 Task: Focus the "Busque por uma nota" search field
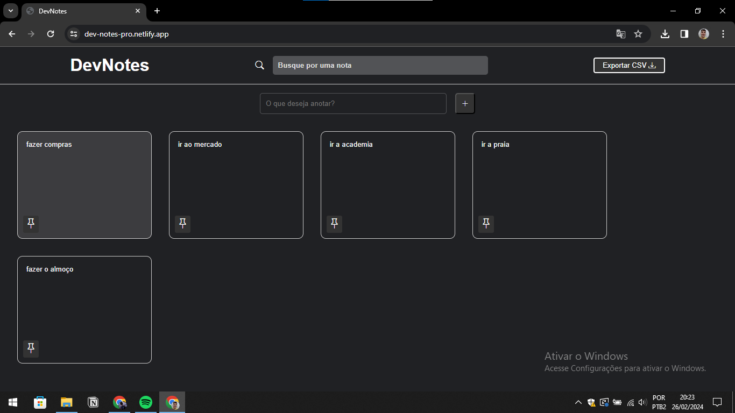(380, 65)
